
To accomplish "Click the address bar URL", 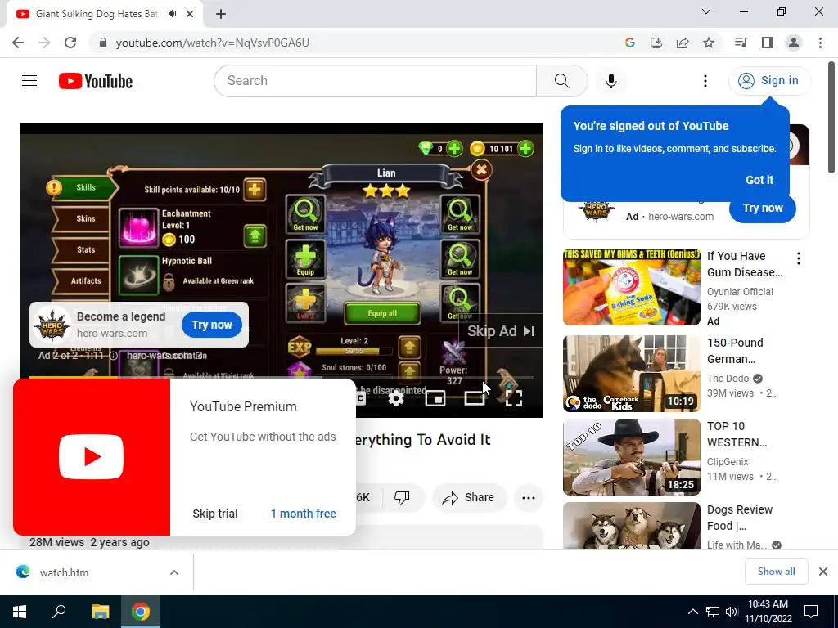I will pos(213,43).
